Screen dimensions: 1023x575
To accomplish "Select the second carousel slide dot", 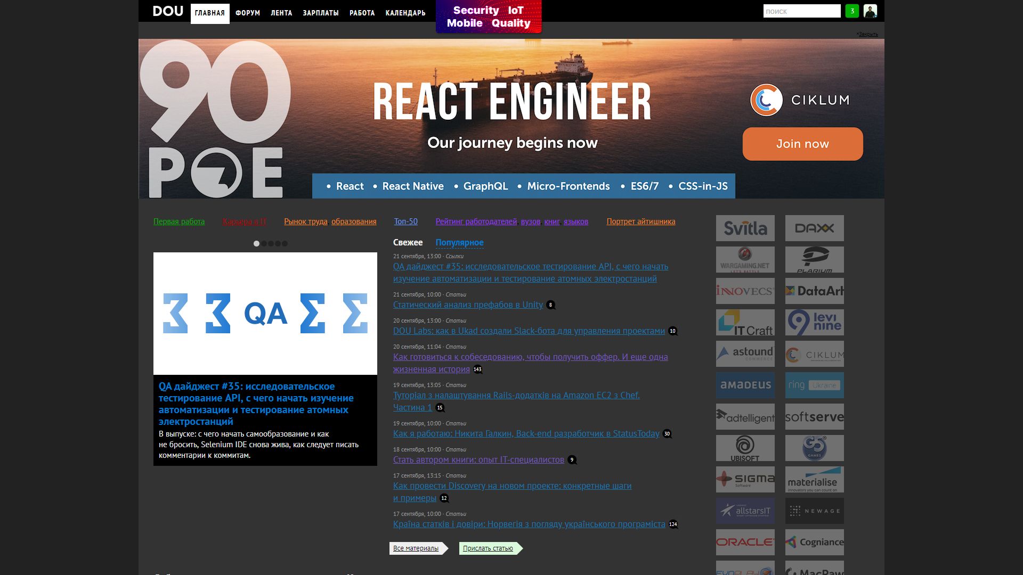I will click(x=264, y=244).
